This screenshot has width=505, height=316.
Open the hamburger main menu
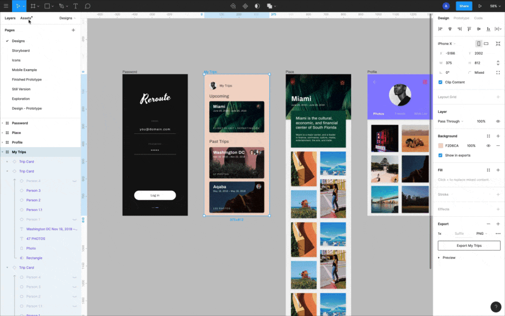(x=6, y=6)
